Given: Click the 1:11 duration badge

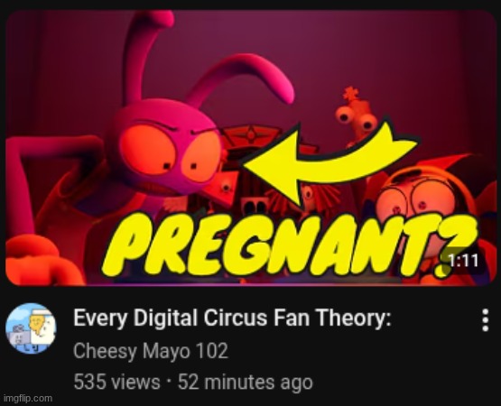Looking at the screenshot, I should (463, 261).
